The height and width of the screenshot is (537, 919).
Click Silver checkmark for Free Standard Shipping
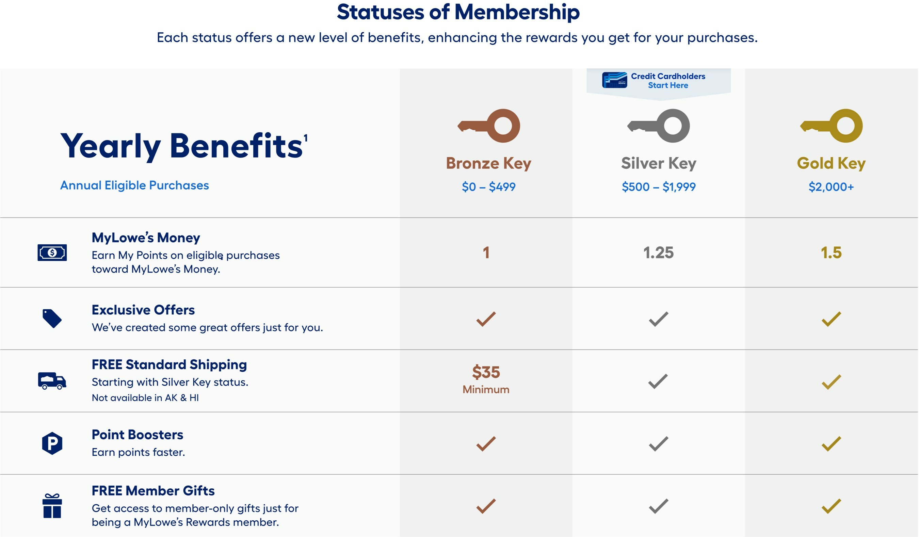point(658,381)
